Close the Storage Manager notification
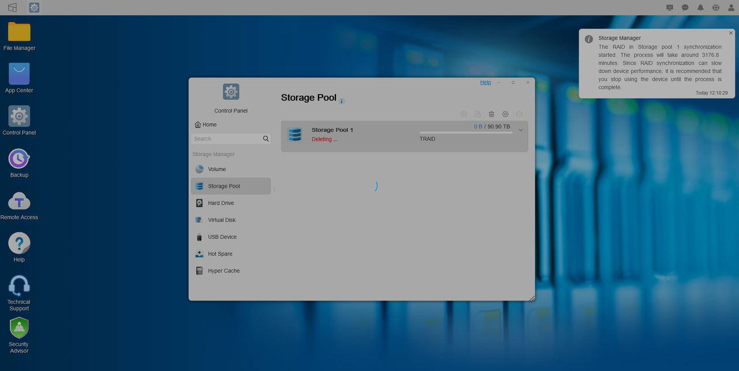The height and width of the screenshot is (371, 739). tap(730, 33)
